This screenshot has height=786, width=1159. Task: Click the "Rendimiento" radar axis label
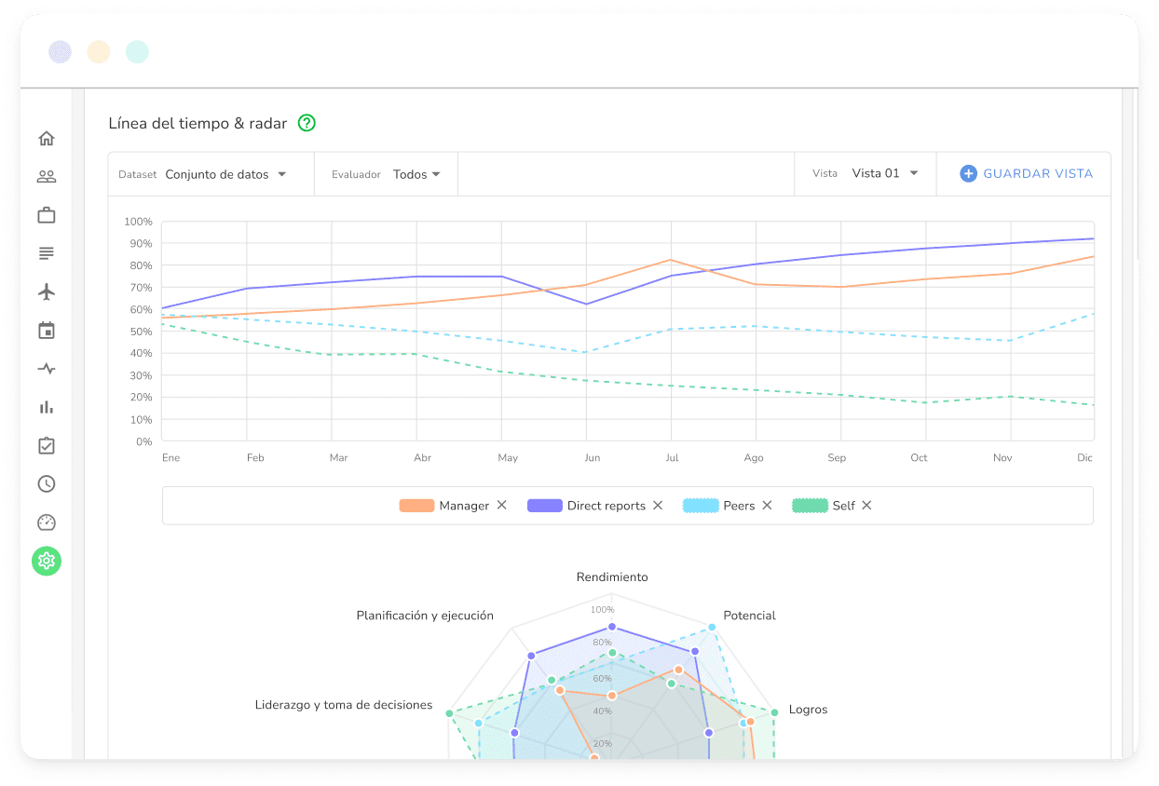pyautogui.click(x=612, y=577)
